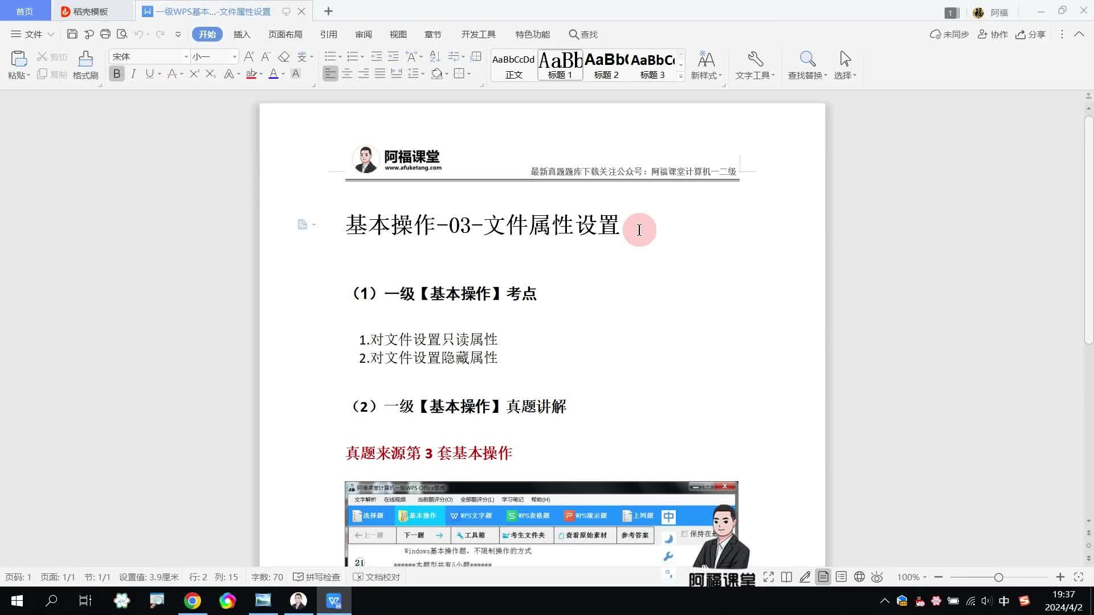Toggle italic formatting
The image size is (1094, 615).
pos(133,73)
